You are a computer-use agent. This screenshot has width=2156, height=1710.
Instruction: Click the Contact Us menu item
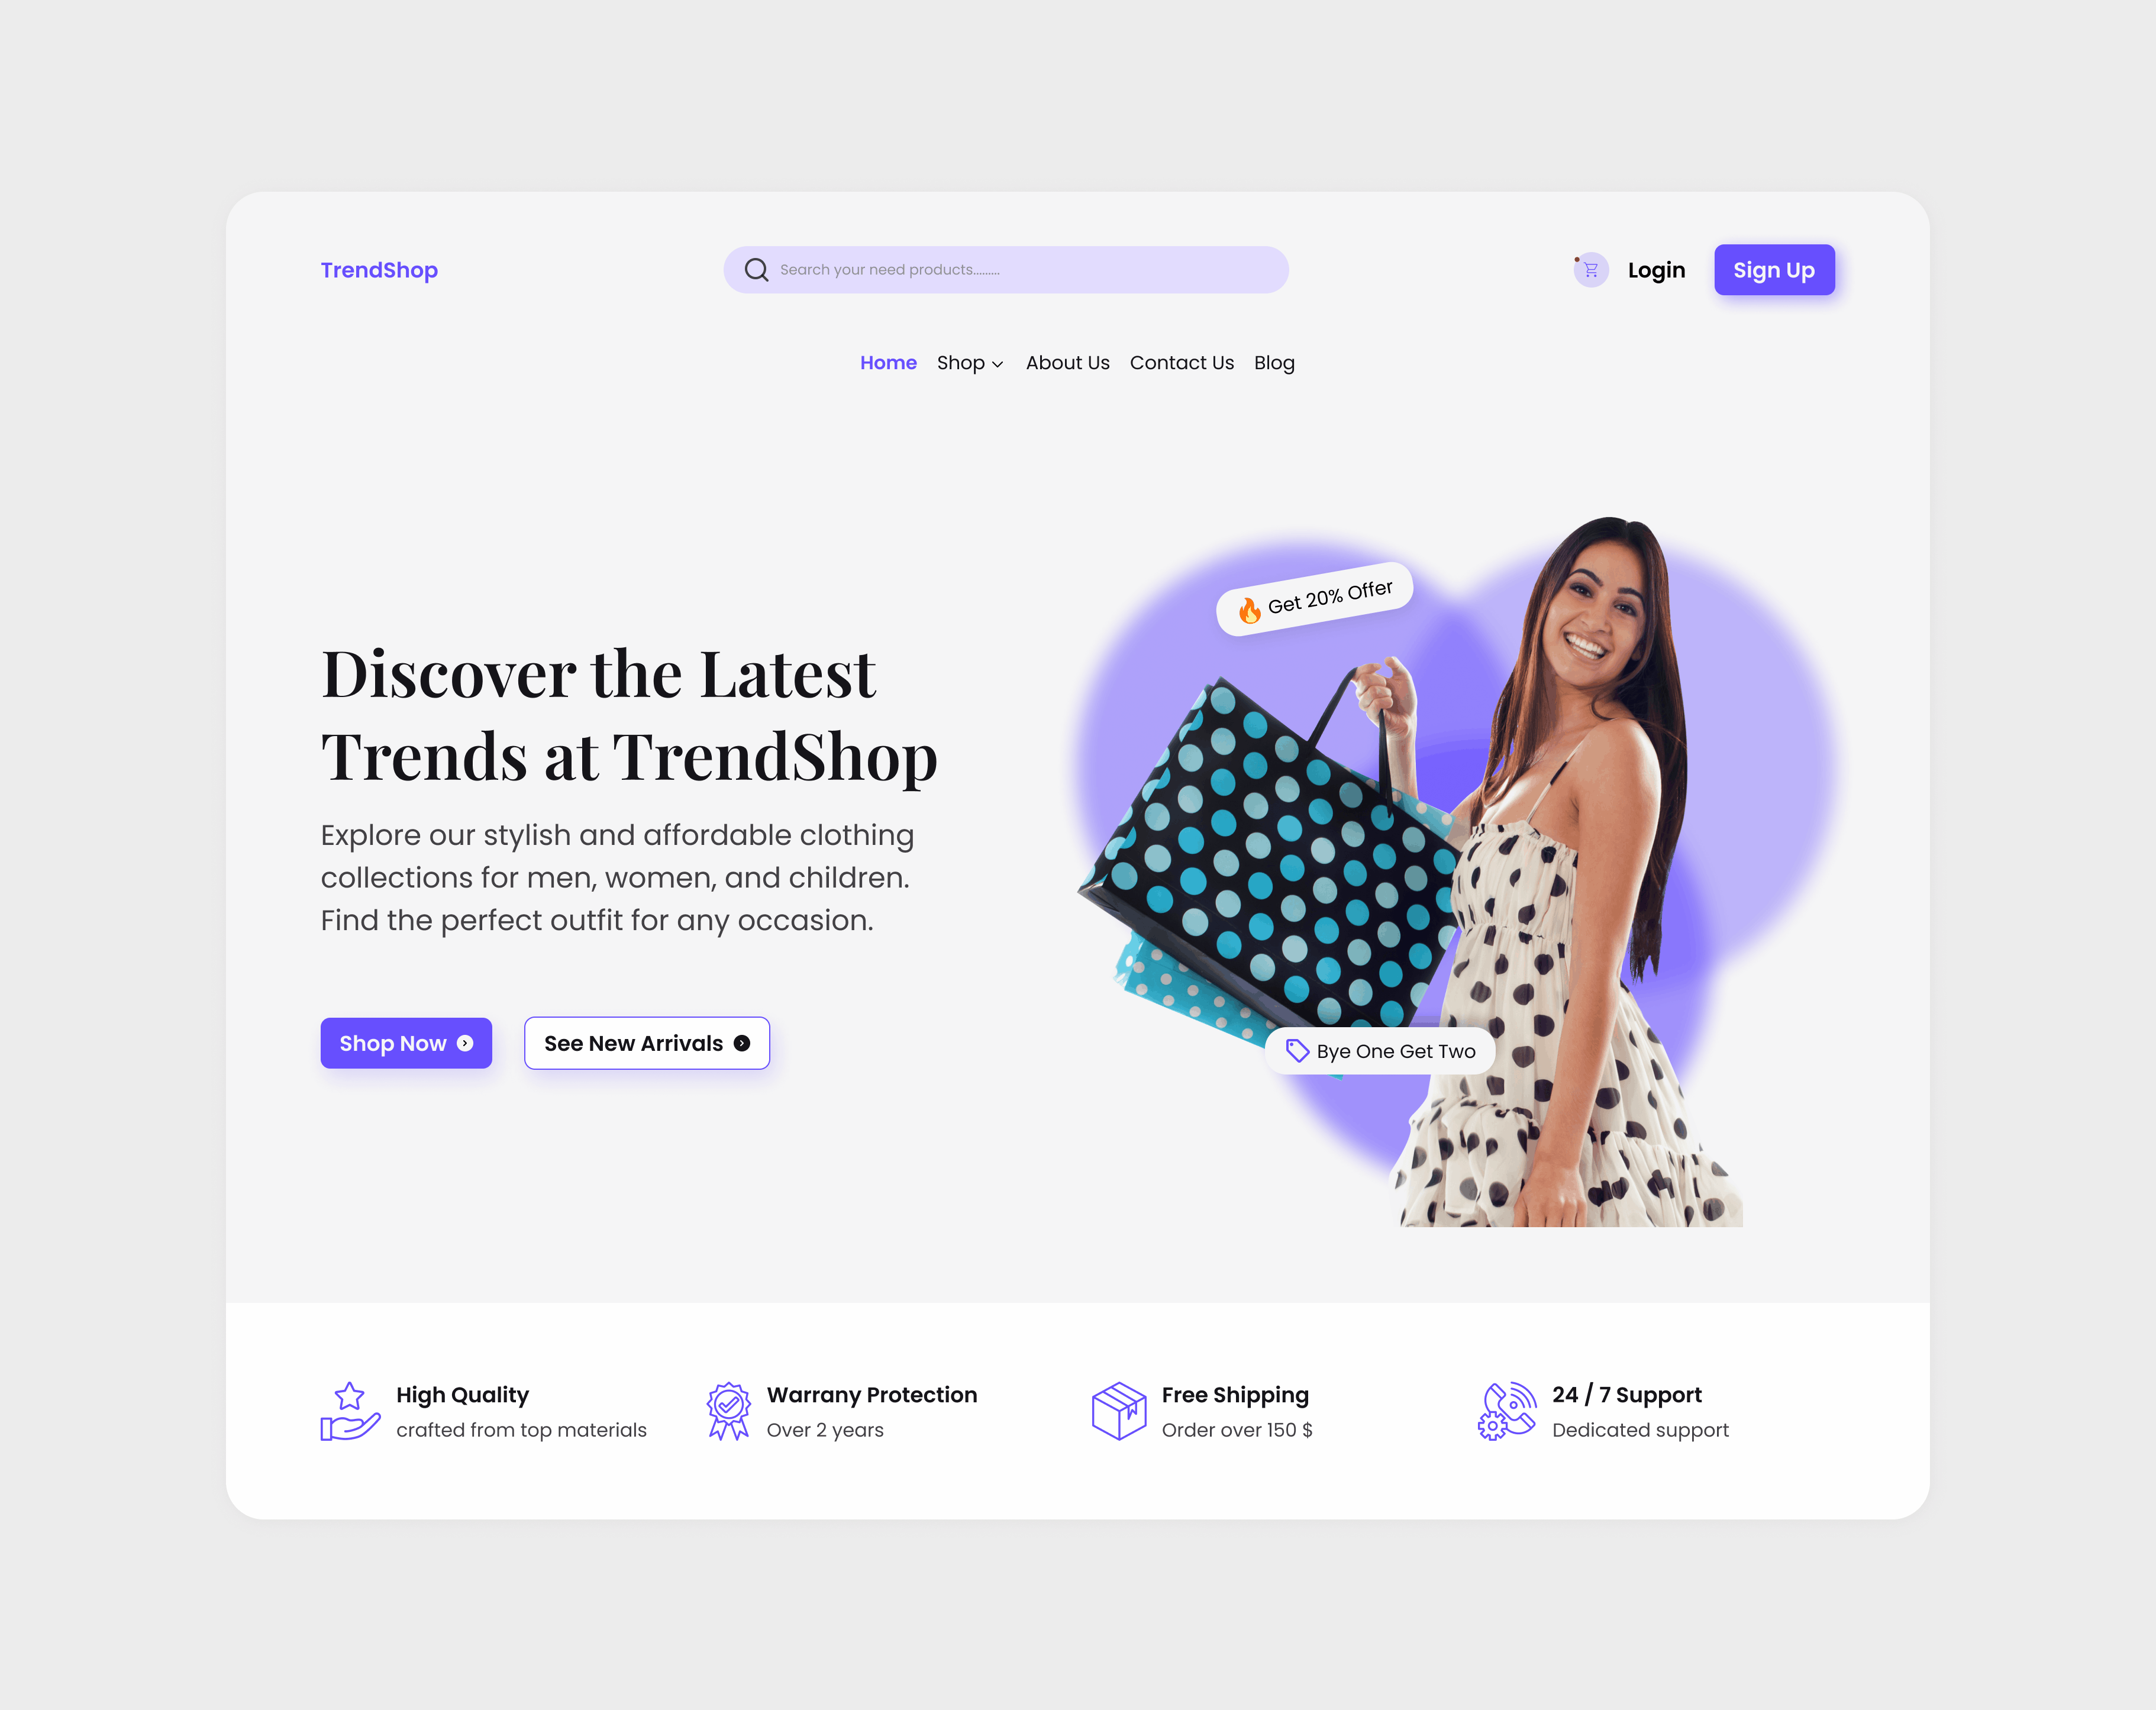click(1182, 362)
